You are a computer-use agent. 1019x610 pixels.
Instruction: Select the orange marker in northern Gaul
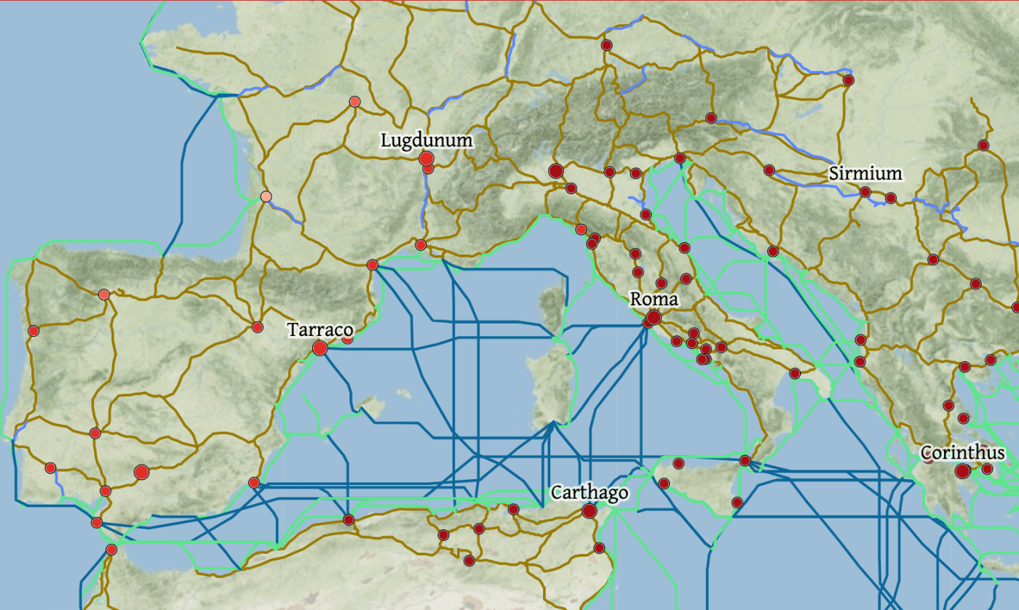click(x=354, y=102)
